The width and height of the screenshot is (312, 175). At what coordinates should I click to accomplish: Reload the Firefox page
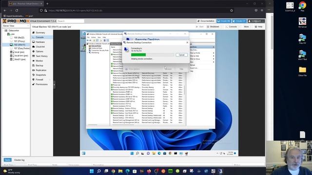pos(17,10)
